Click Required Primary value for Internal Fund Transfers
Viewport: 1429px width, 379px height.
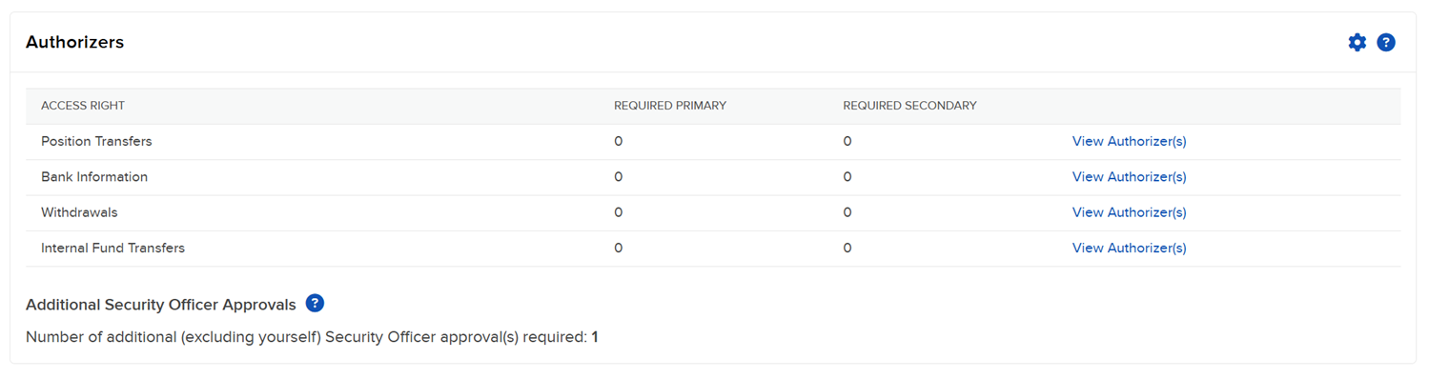(x=618, y=248)
